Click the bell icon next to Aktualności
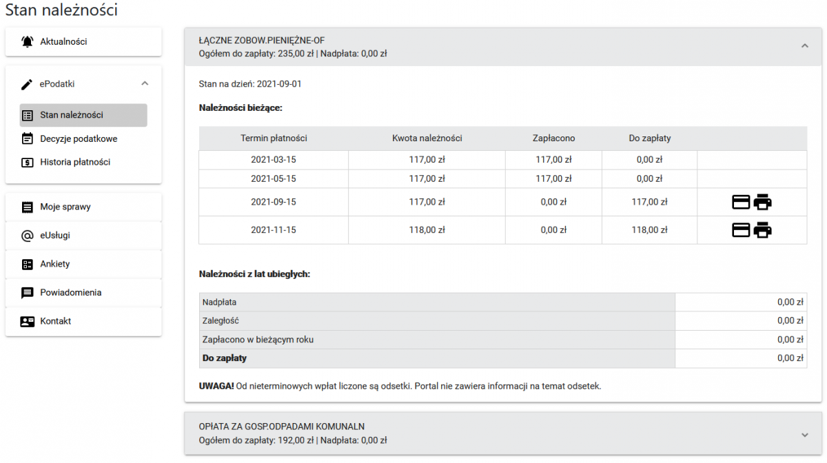Viewport: 827px width, 463px height. click(x=28, y=42)
